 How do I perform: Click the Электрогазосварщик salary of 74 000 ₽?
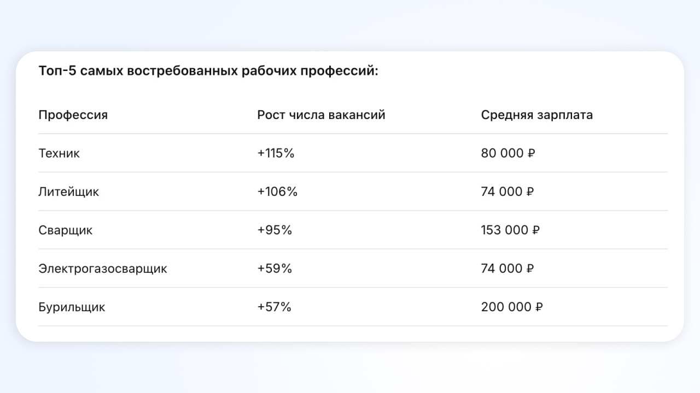pyautogui.click(x=507, y=269)
